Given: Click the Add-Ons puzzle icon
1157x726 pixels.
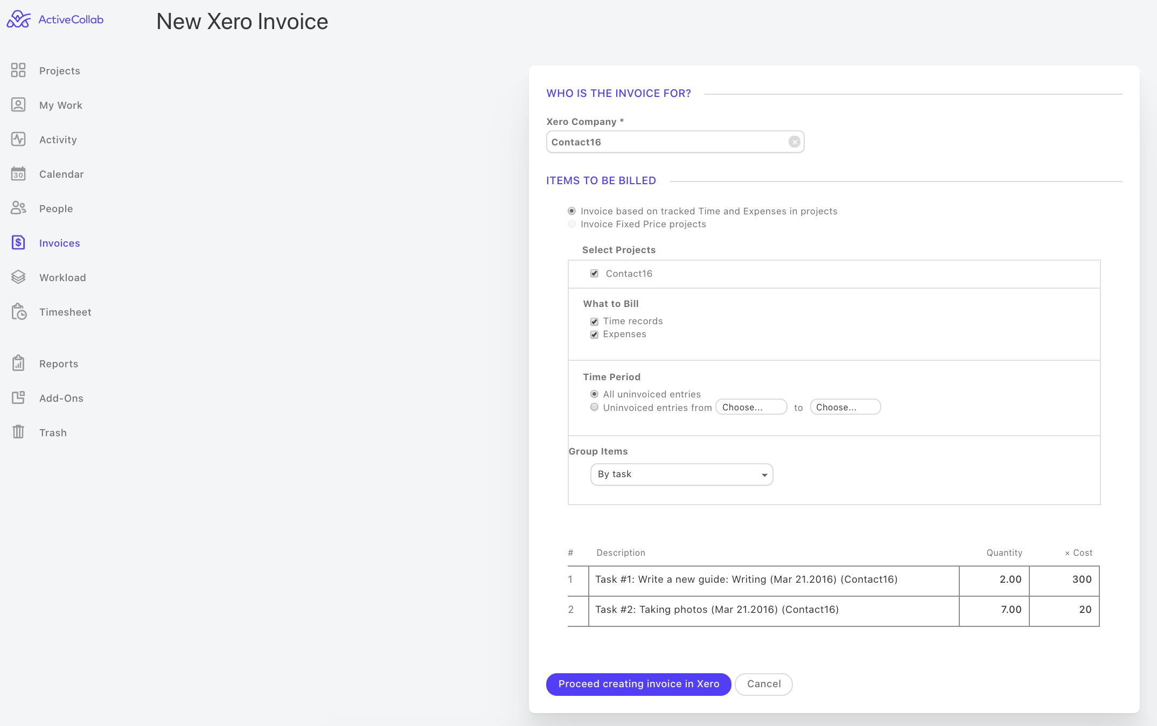Looking at the screenshot, I should coord(18,397).
